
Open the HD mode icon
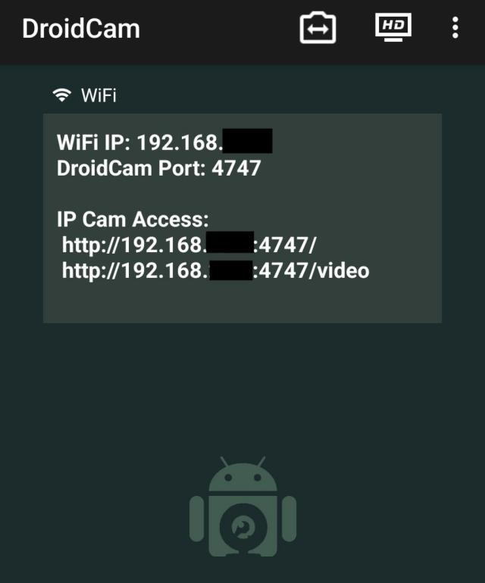pyautogui.click(x=393, y=26)
